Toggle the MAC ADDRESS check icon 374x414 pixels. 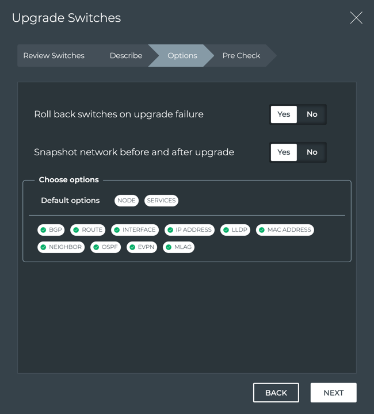click(x=262, y=230)
